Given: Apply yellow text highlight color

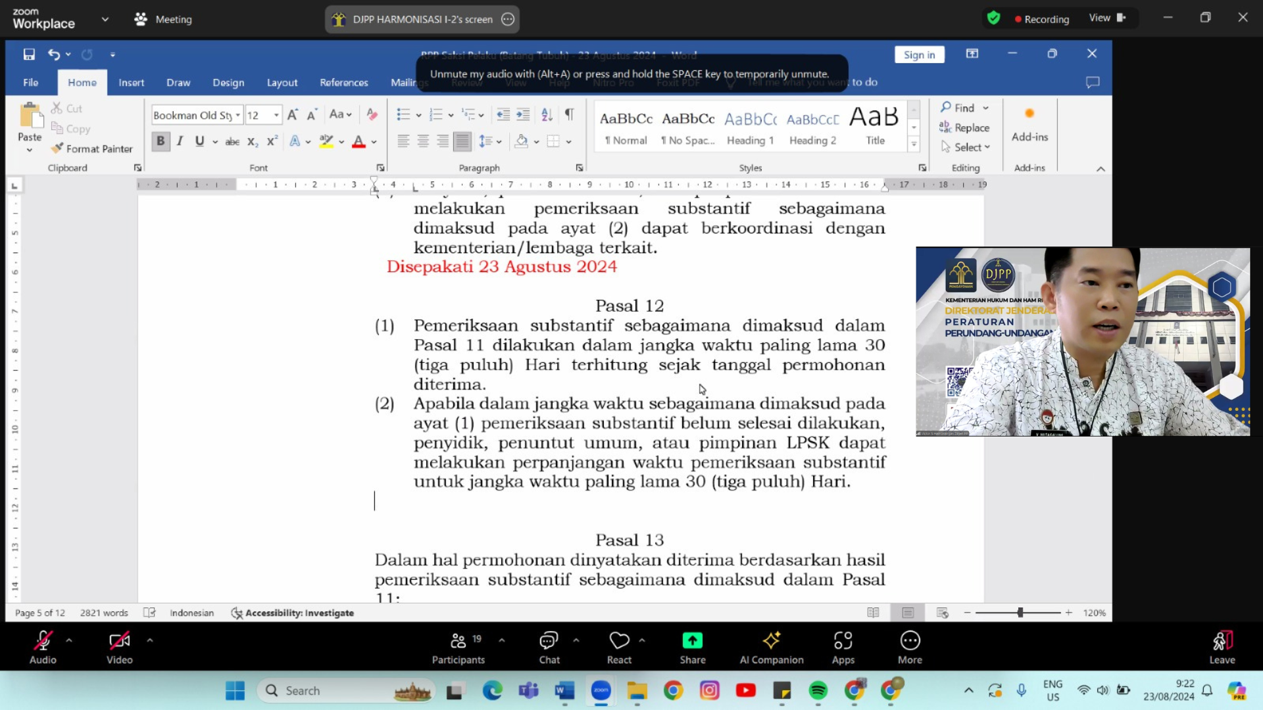Looking at the screenshot, I should pos(326,141).
